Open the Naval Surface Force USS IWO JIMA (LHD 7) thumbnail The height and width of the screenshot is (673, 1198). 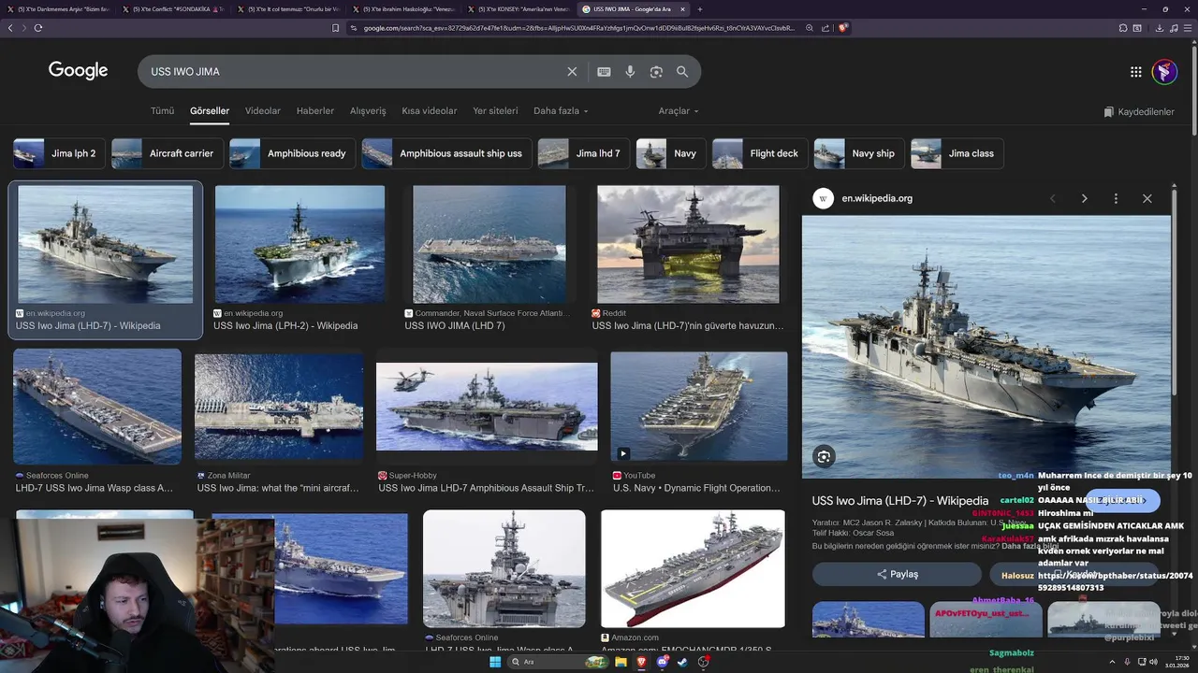click(x=489, y=244)
